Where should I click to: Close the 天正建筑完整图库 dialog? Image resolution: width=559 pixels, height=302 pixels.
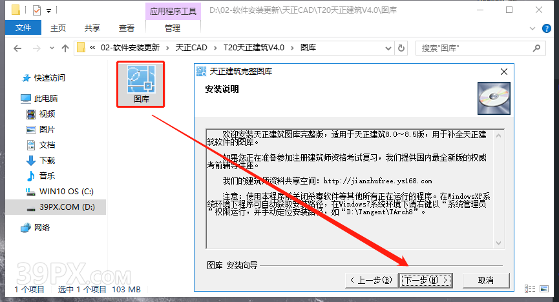[x=503, y=72]
